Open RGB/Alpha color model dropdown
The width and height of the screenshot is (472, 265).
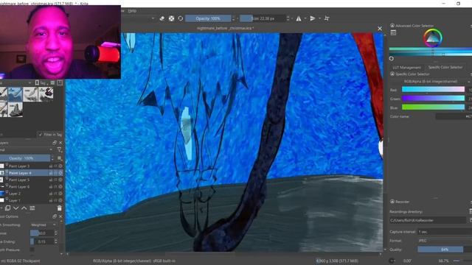click(431, 82)
